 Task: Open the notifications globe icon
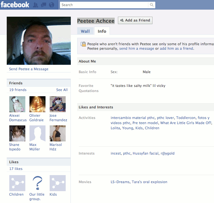point(52,5)
